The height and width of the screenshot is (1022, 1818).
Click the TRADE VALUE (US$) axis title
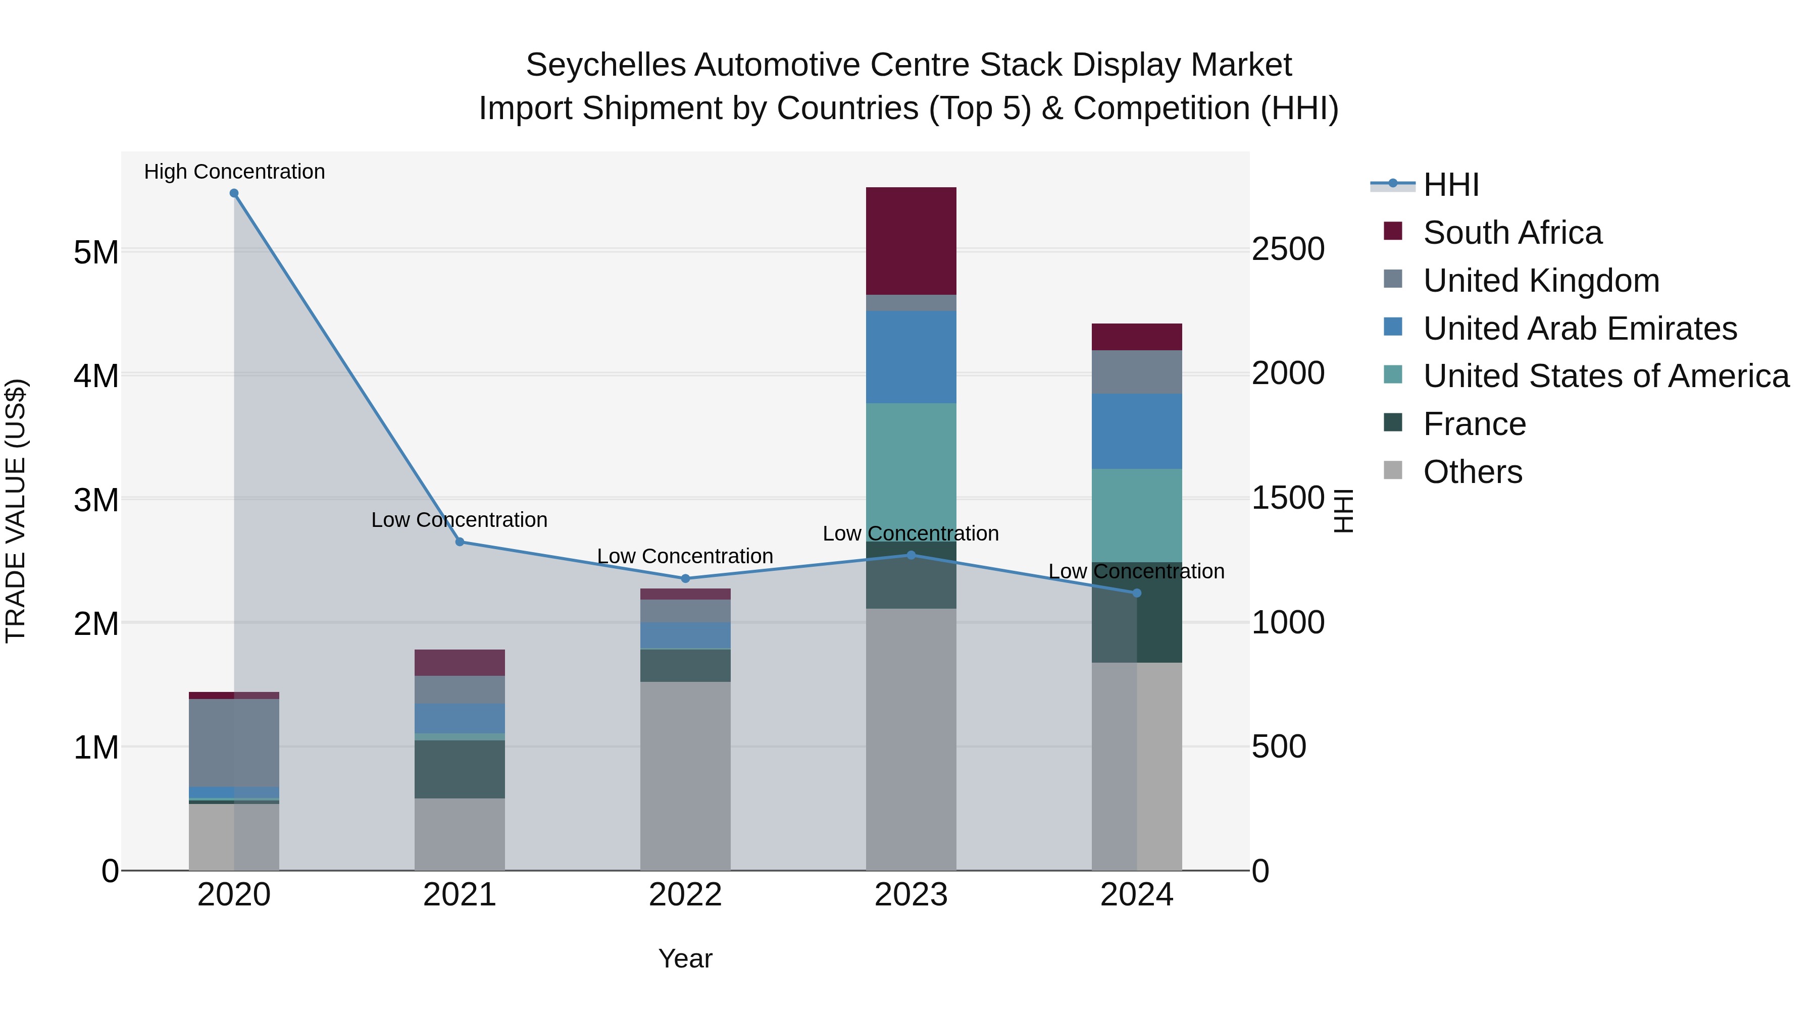(x=16, y=511)
